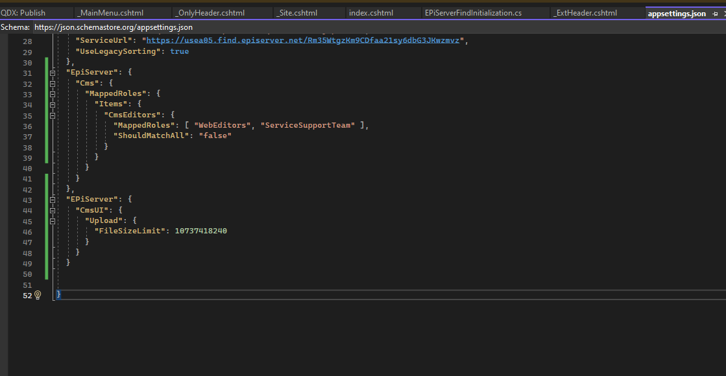Click the FileSizeLimit value 10737418240
Screen dimensions: 726x376
tap(200, 231)
